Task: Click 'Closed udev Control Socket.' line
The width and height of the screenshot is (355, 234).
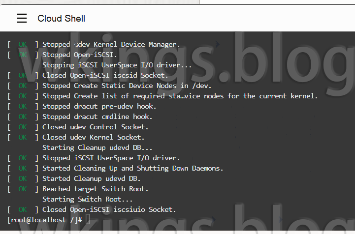Action: click(78, 127)
